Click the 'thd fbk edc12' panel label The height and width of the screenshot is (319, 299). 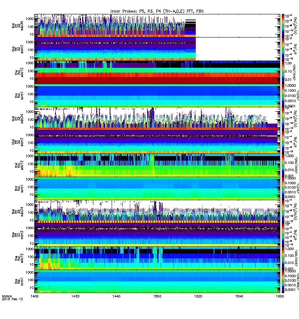(19, 165)
